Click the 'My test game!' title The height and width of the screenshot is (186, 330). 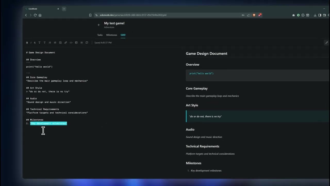114,23
